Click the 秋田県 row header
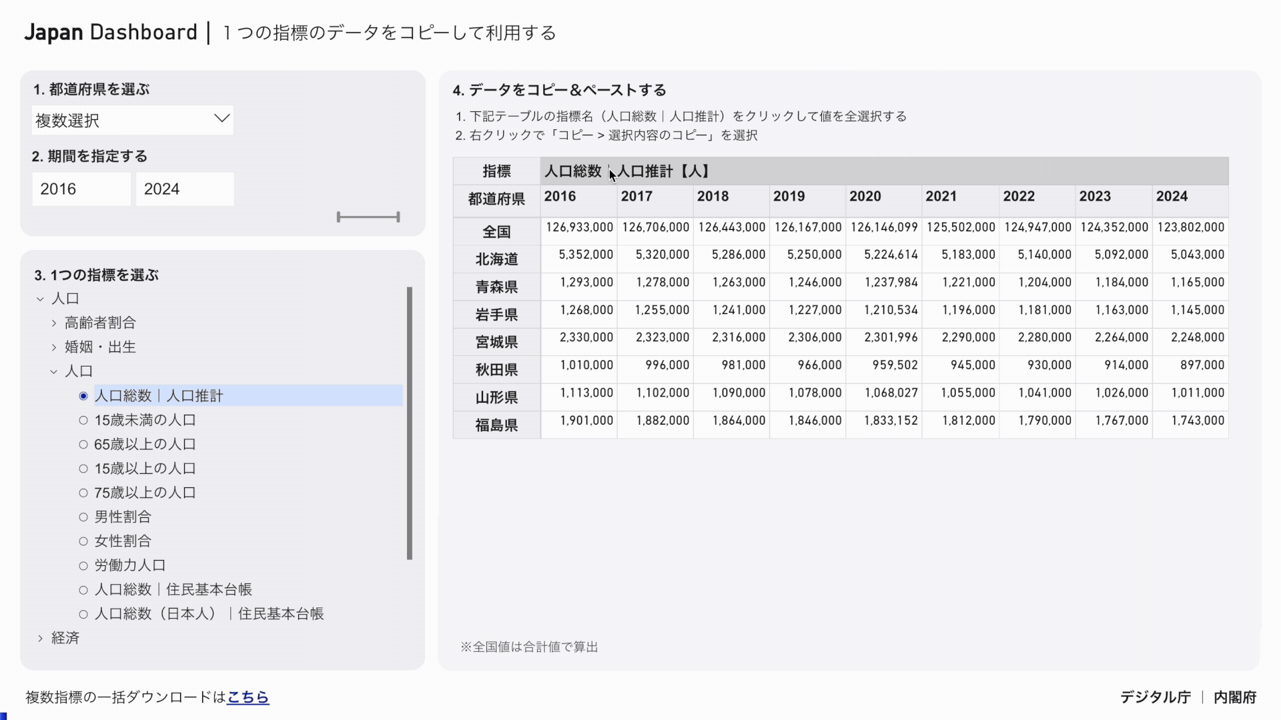This screenshot has height=720, width=1281. coord(496,370)
